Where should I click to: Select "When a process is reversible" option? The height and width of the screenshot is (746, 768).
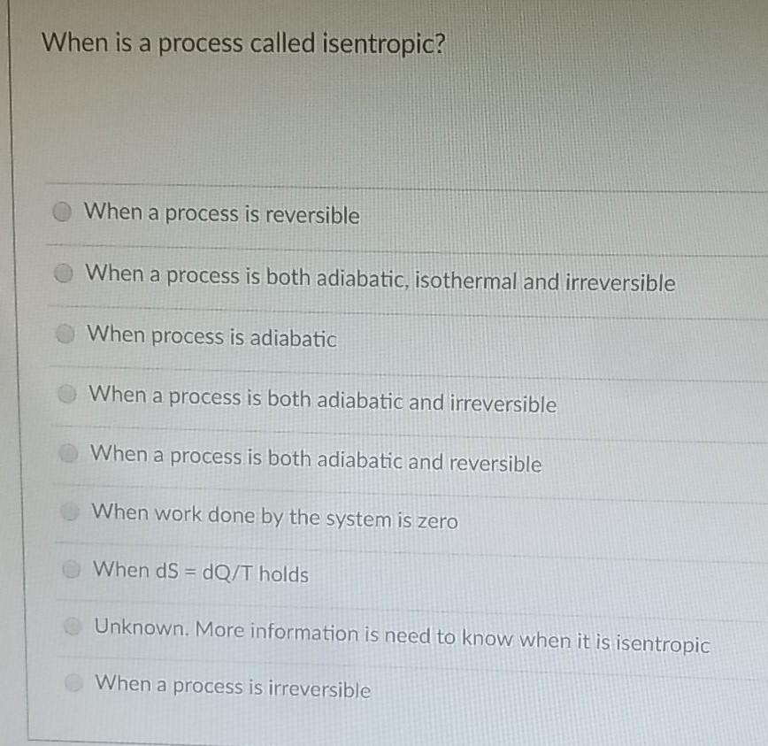pyautogui.click(x=60, y=212)
